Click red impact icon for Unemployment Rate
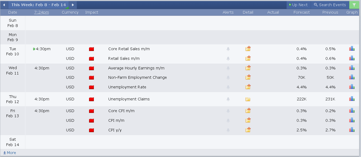Viewport: 361px width, 157px height. click(91, 87)
